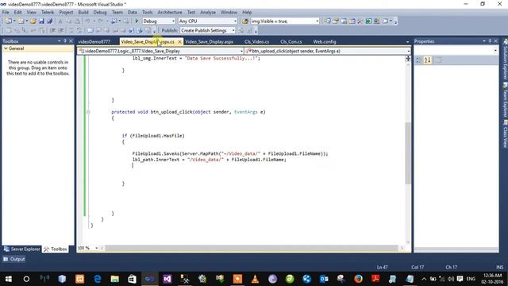Click the Properties panel Alphabetical sort icon

(427, 60)
